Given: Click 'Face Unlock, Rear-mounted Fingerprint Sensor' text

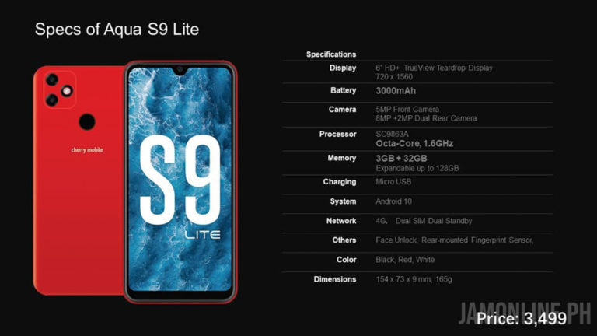Looking at the screenshot, I should pos(455,240).
